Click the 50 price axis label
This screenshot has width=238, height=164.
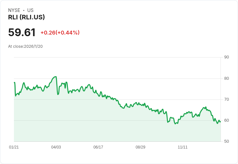[226, 141]
